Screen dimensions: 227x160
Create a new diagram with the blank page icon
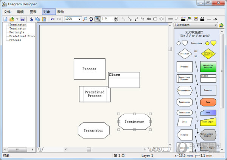click(x=5, y=19)
